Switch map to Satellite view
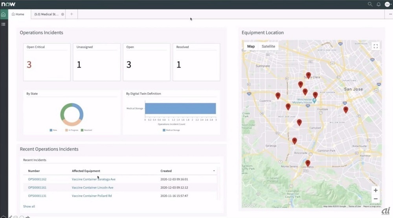The width and height of the screenshot is (393, 218). (x=268, y=46)
